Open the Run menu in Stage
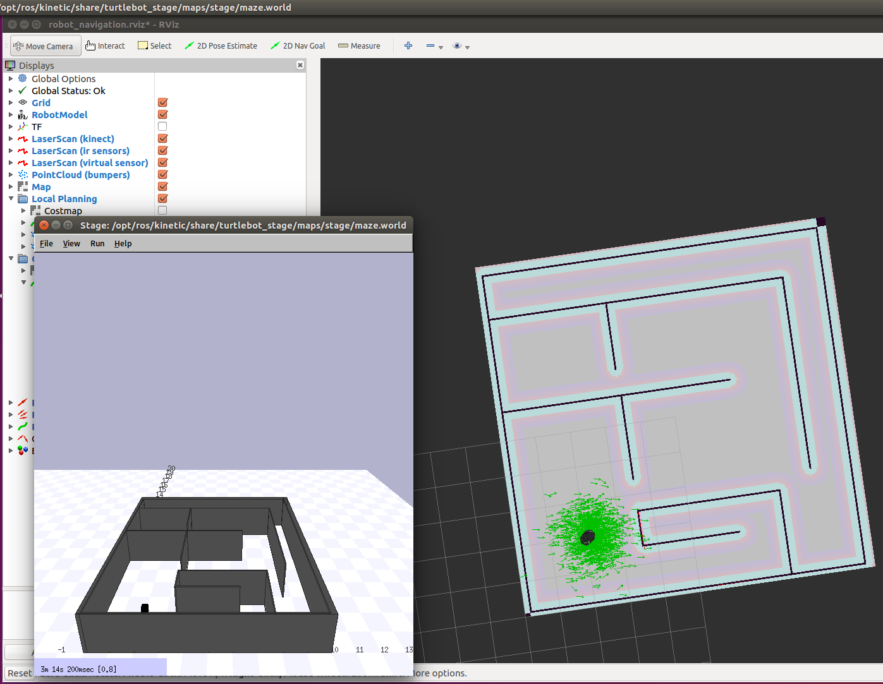Image resolution: width=883 pixels, height=684 pixels. pyautogui.click(x=97, y=244)
